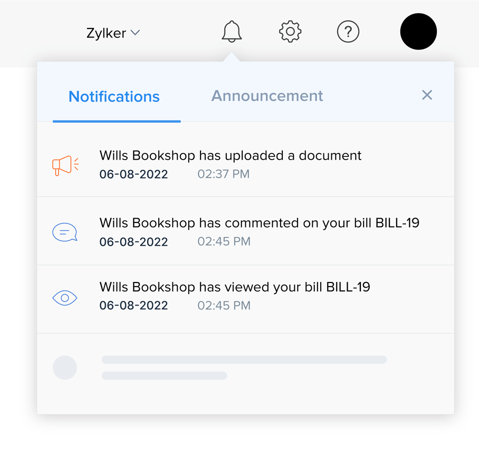Select the Notifications tab
479x449 pixels.
114,97
